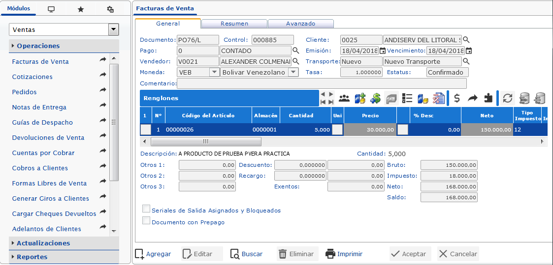Image resolution: width=553 pixels, height=265 pixels.
Task: Click the Comentario input field
Action: (322, 83)
